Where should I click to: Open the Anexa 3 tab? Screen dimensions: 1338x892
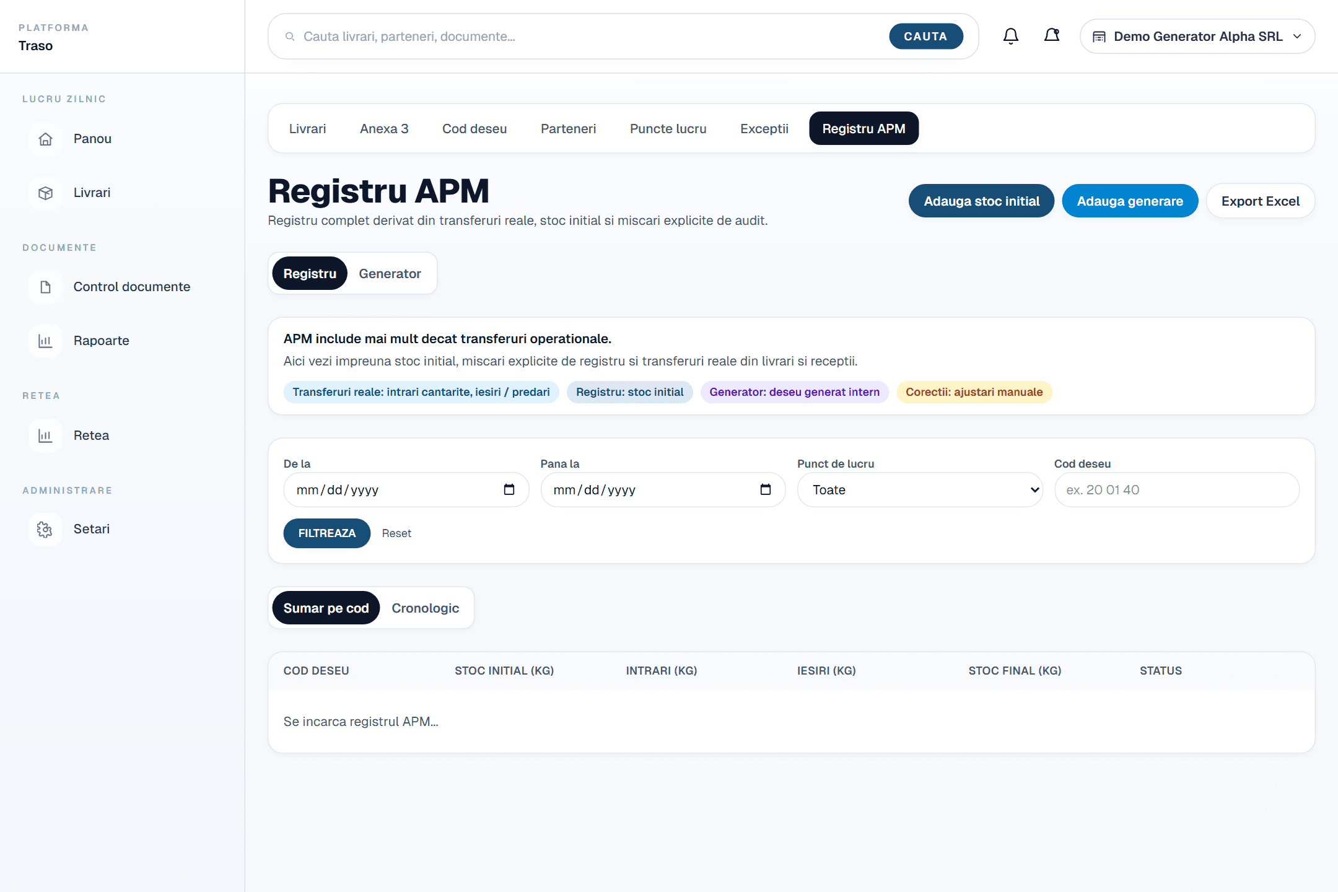tap(384, 129)
